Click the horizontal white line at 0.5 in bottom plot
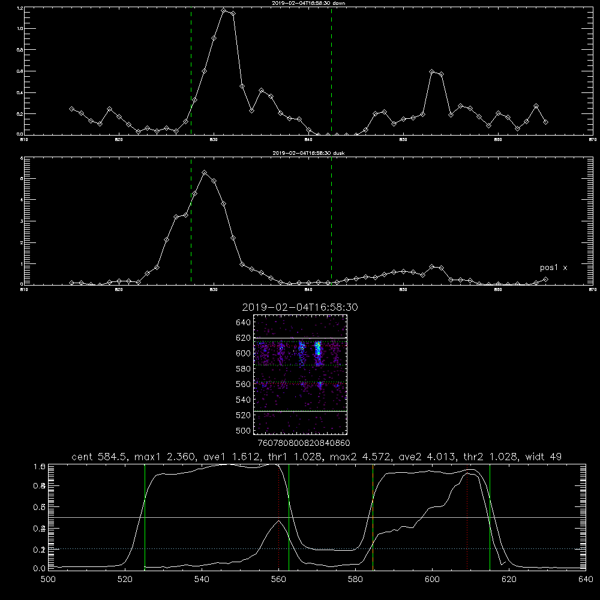The image size is (600, 600). 317,517
